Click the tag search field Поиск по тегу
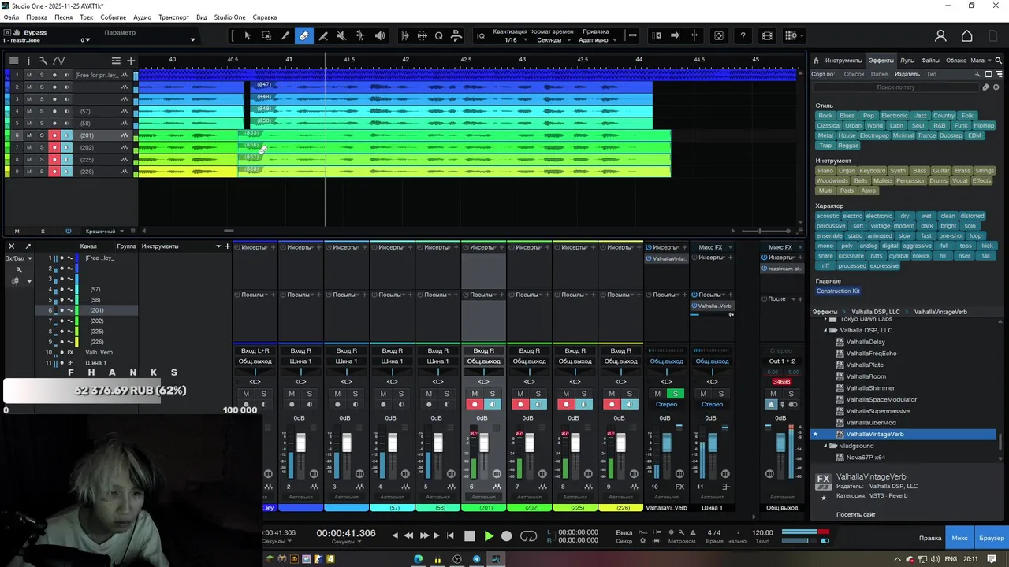This screenshot has height=567, width=1009. coord(895,87)
